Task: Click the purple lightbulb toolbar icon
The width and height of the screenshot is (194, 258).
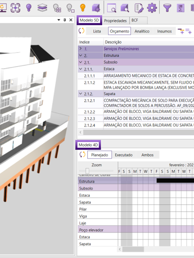Action: click(x=29, y=8)
